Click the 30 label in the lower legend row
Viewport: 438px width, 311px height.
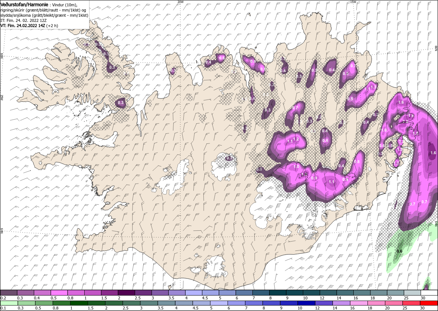tap(422, 308)
